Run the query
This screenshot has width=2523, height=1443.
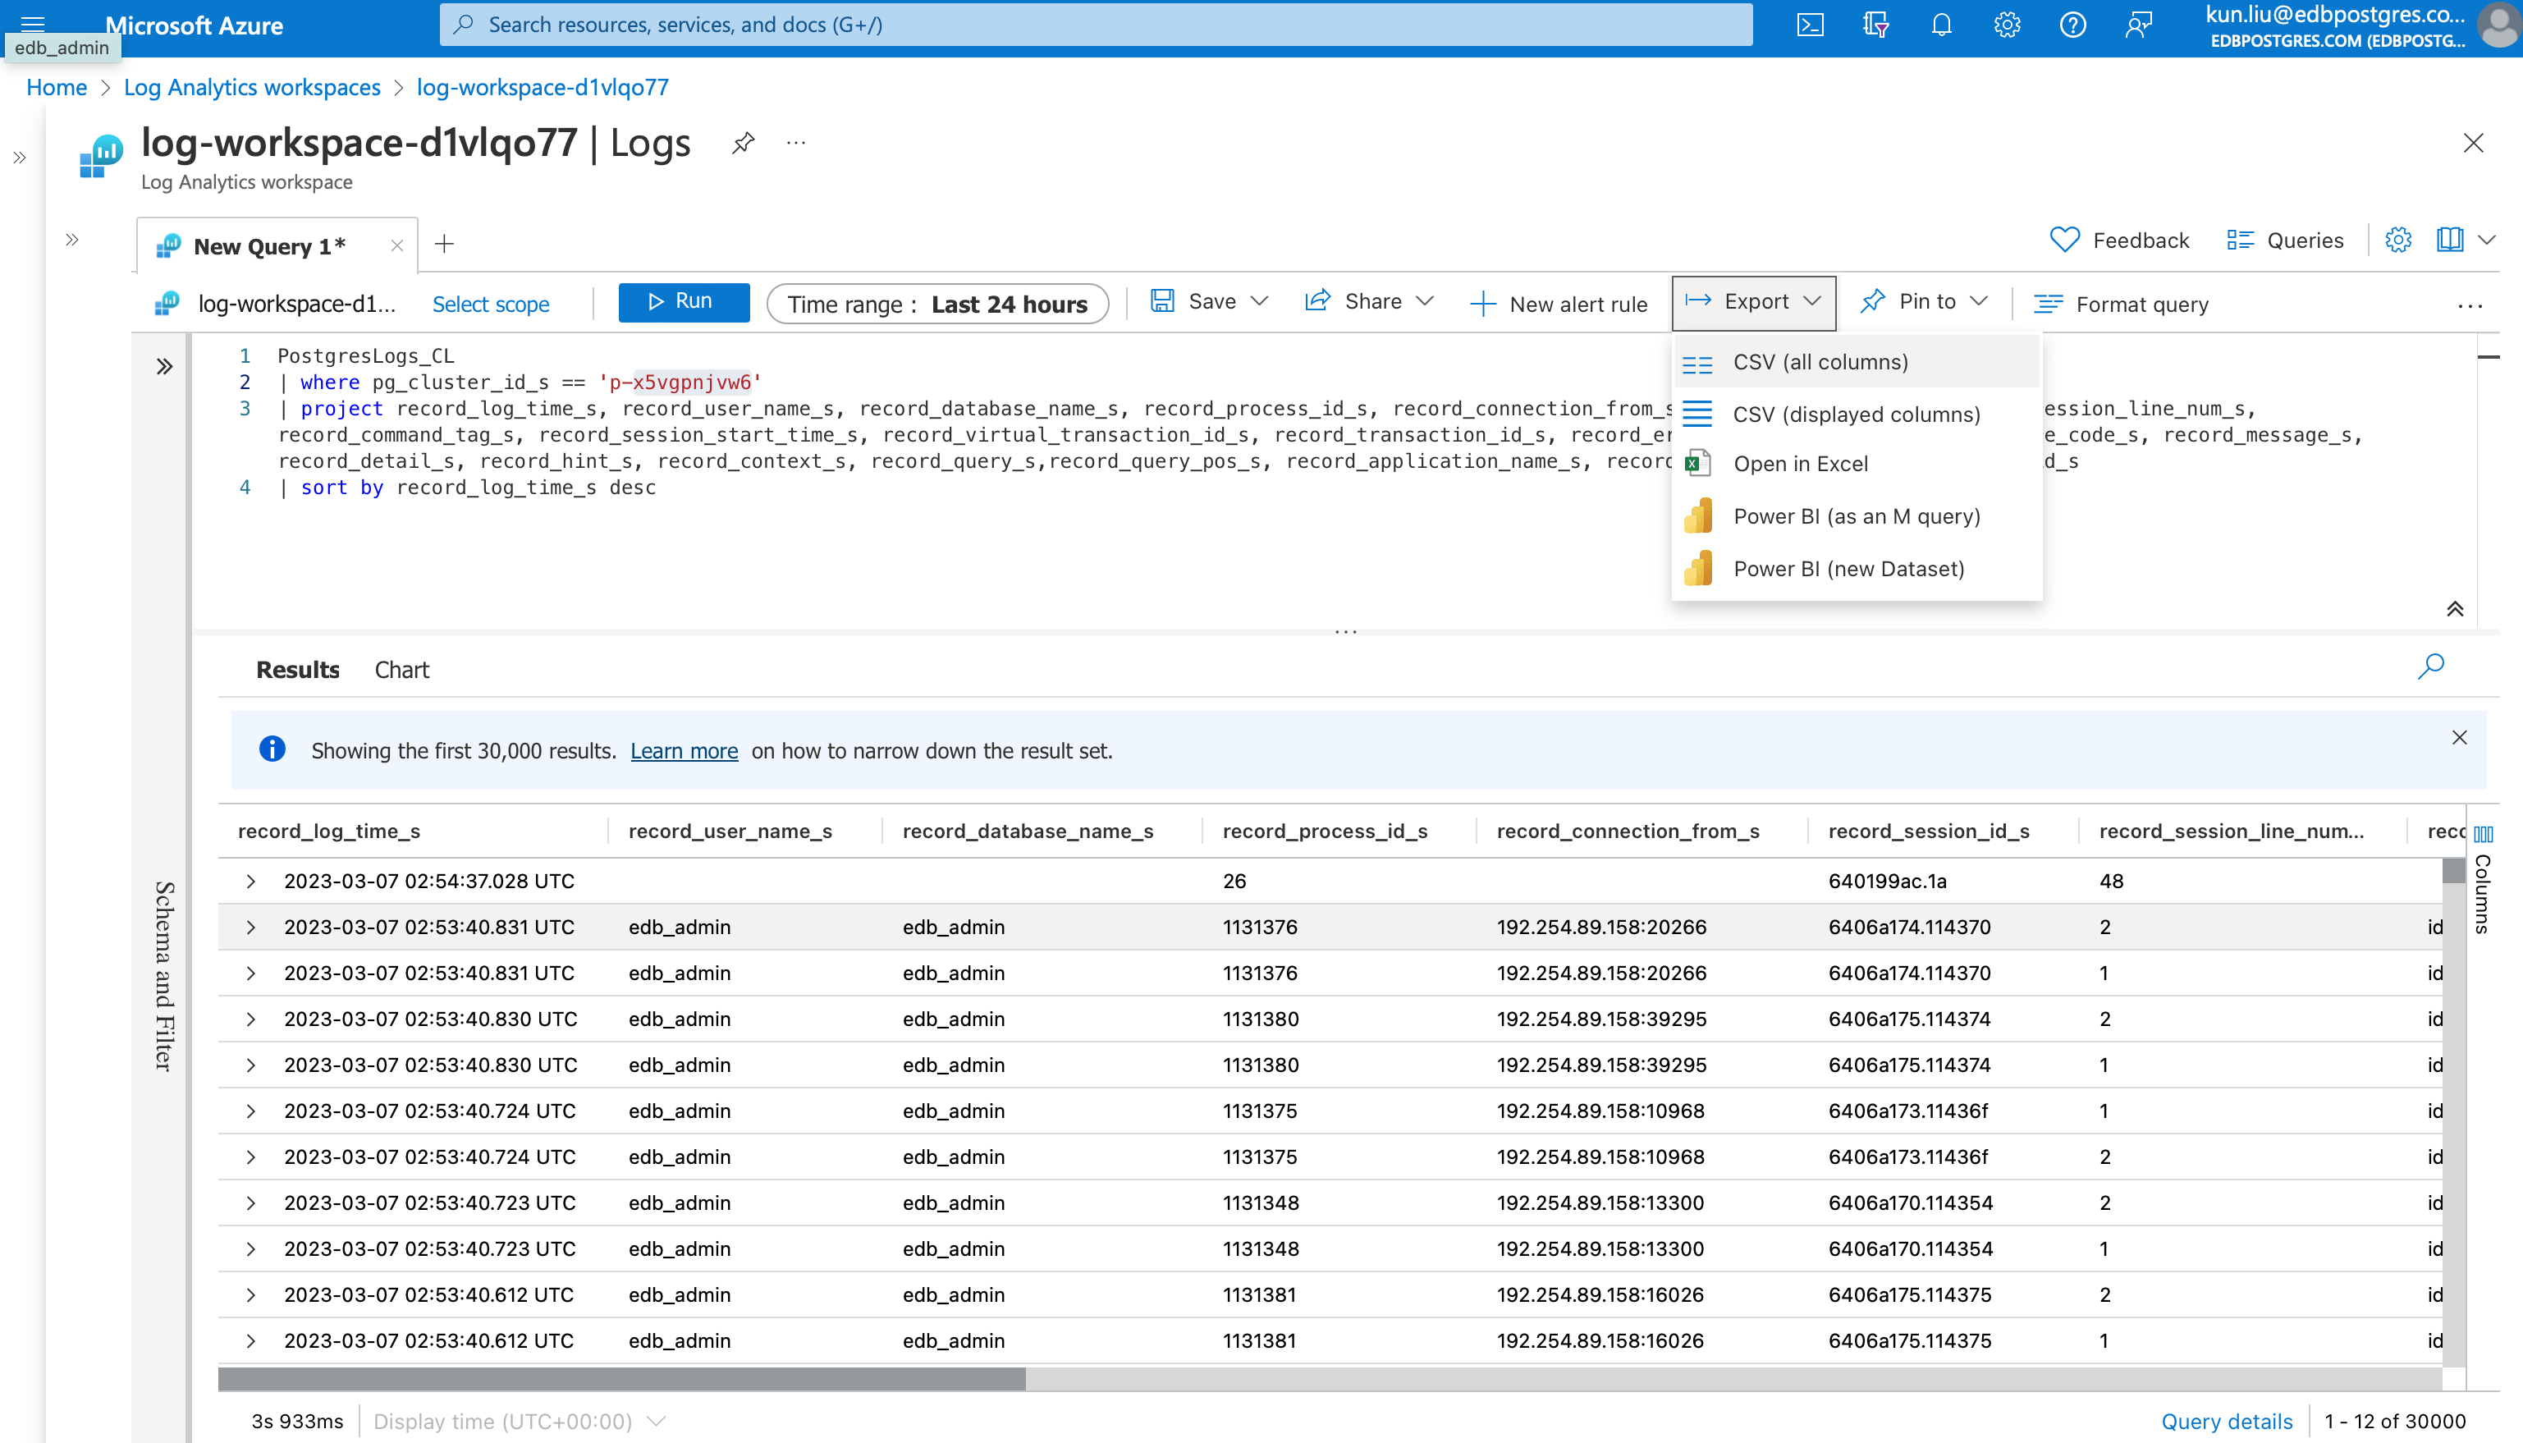pos(684,301)
